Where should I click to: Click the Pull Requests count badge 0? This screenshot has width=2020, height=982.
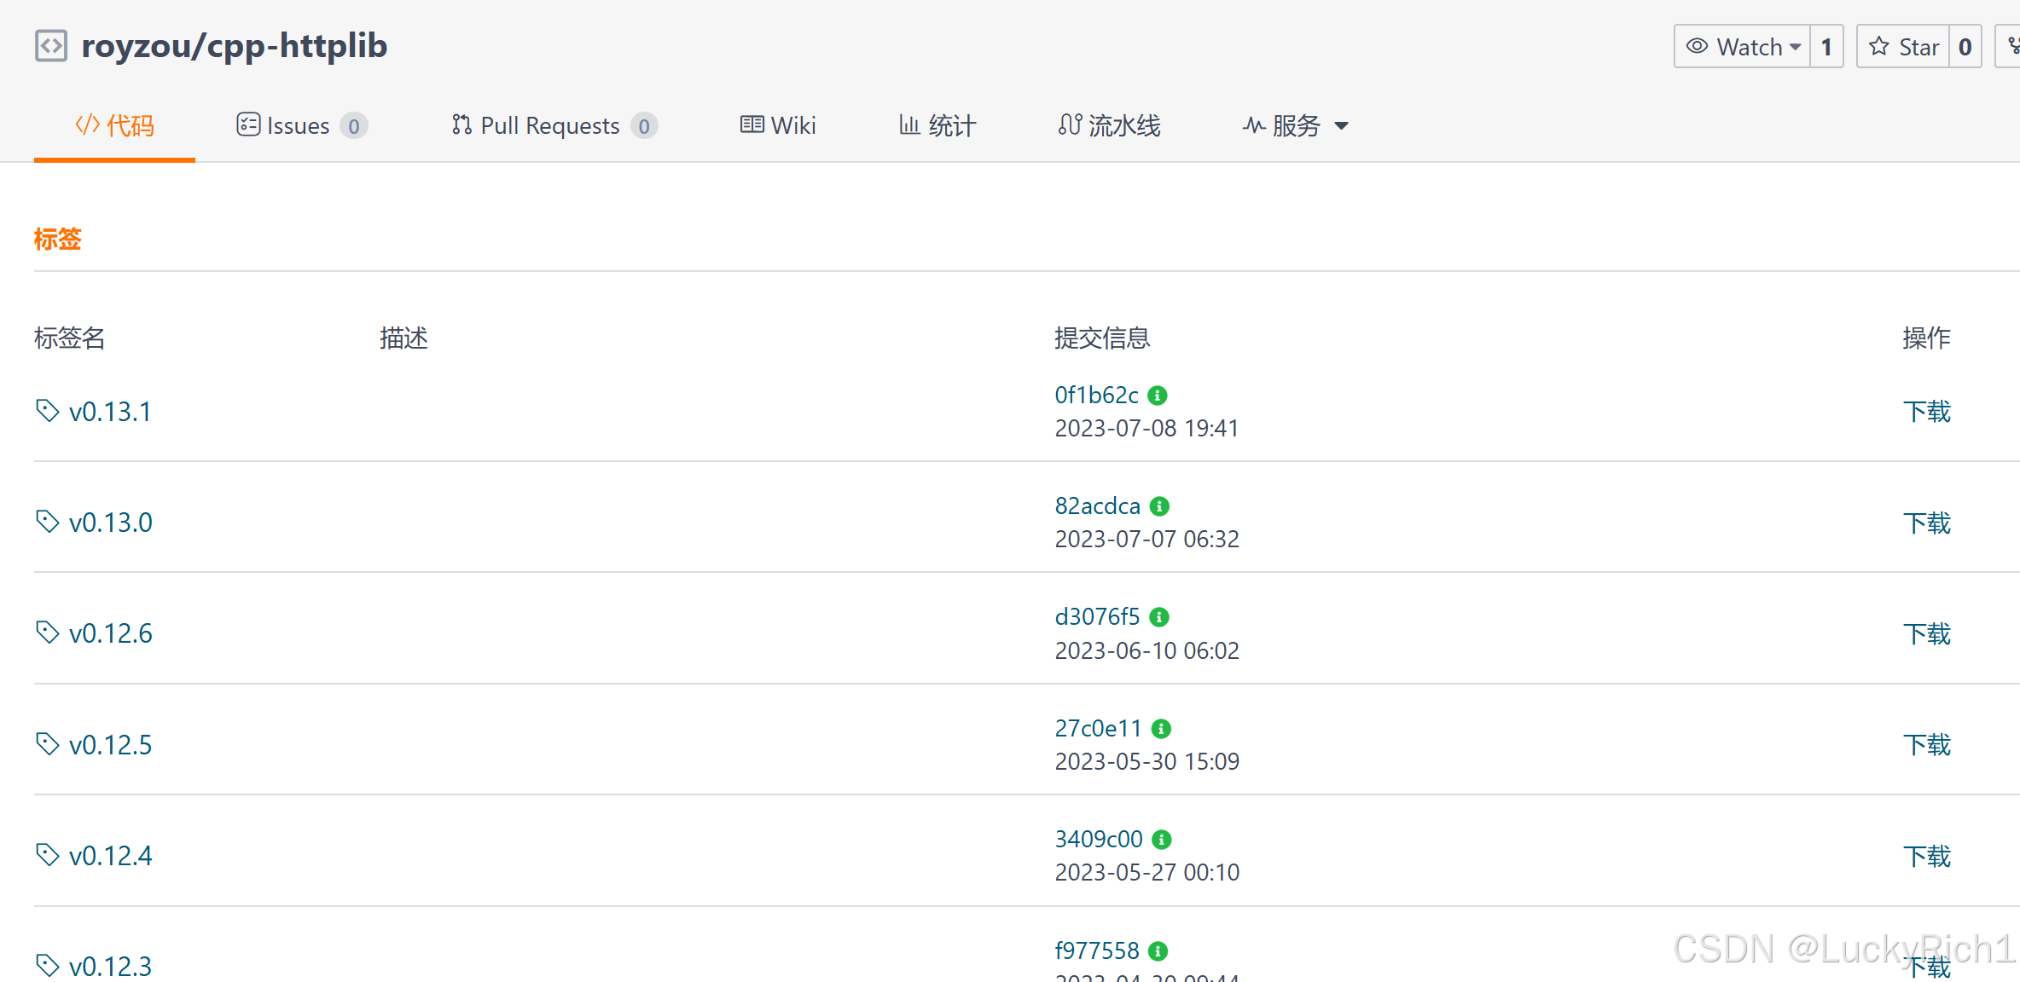(x=644, y=126)
